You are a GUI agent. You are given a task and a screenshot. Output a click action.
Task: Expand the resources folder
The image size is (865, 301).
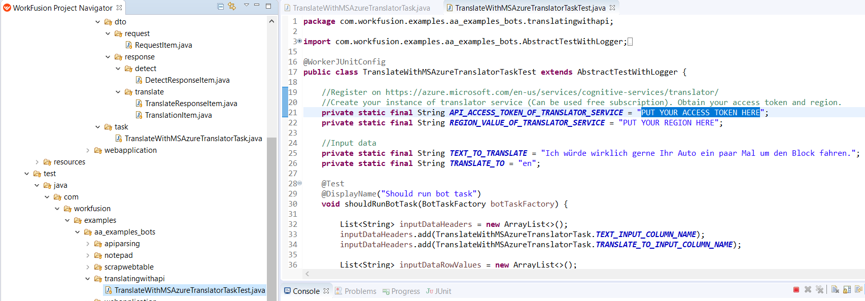(x=37, y=162)
